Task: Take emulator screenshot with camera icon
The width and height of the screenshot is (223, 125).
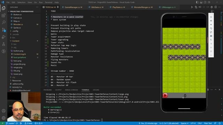Action: [211, 36]
